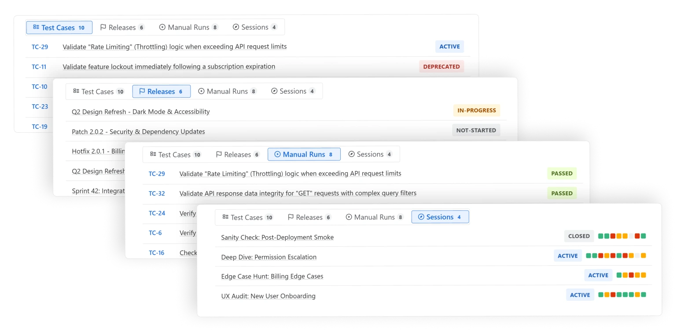Click the first green square of the Sanity Check session
This screenshot has height=332, width=677.
600,236
